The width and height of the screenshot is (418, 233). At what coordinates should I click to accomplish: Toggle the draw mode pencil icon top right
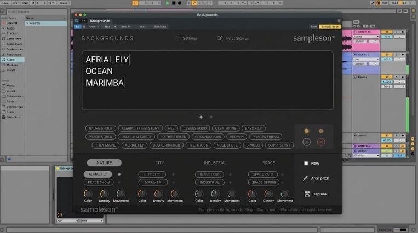pos(373,3)
